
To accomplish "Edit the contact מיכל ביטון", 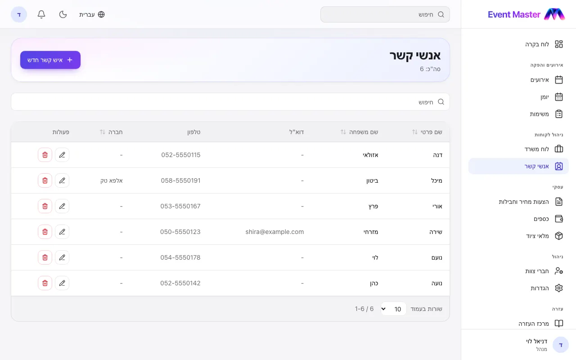I will 62,180.
